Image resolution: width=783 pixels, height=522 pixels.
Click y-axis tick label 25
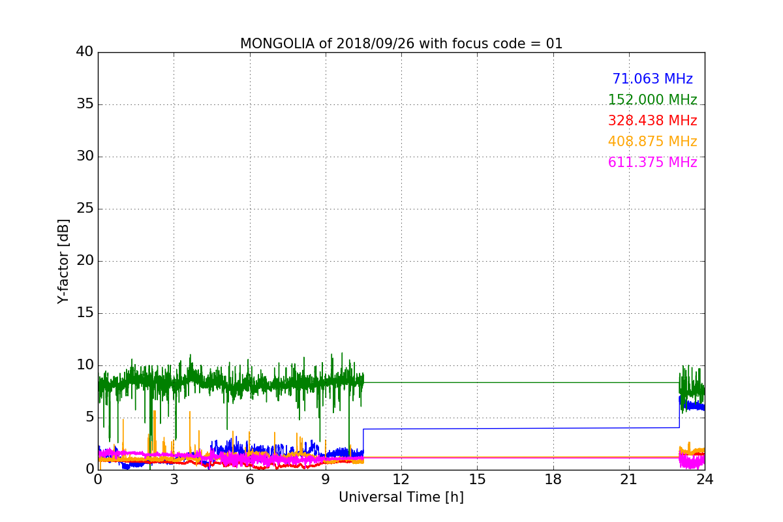[85, 209]
